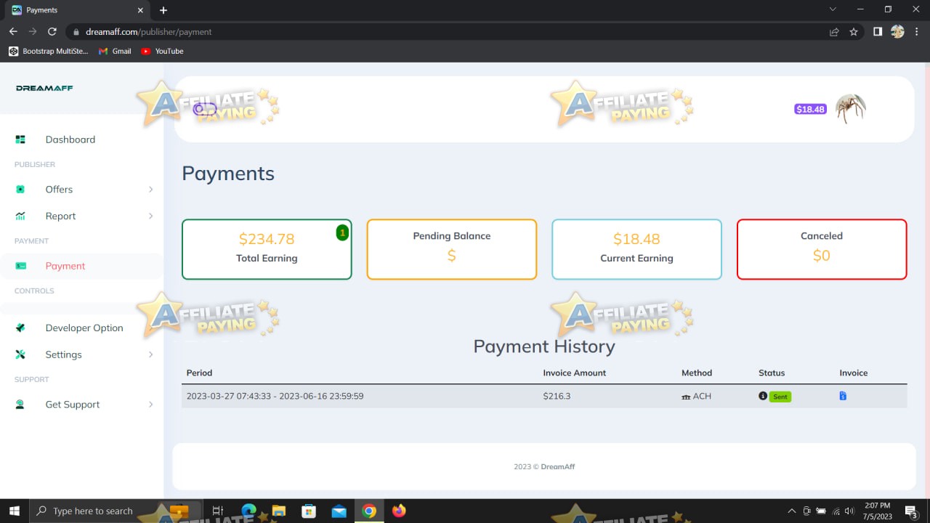
Task: Click the info icon beside Sent status
Action: [x=762, y=396]
